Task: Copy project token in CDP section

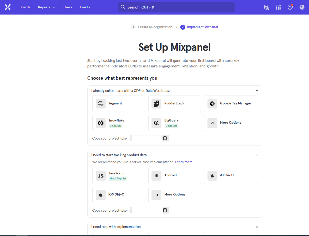Action: (x=165, y=138)
